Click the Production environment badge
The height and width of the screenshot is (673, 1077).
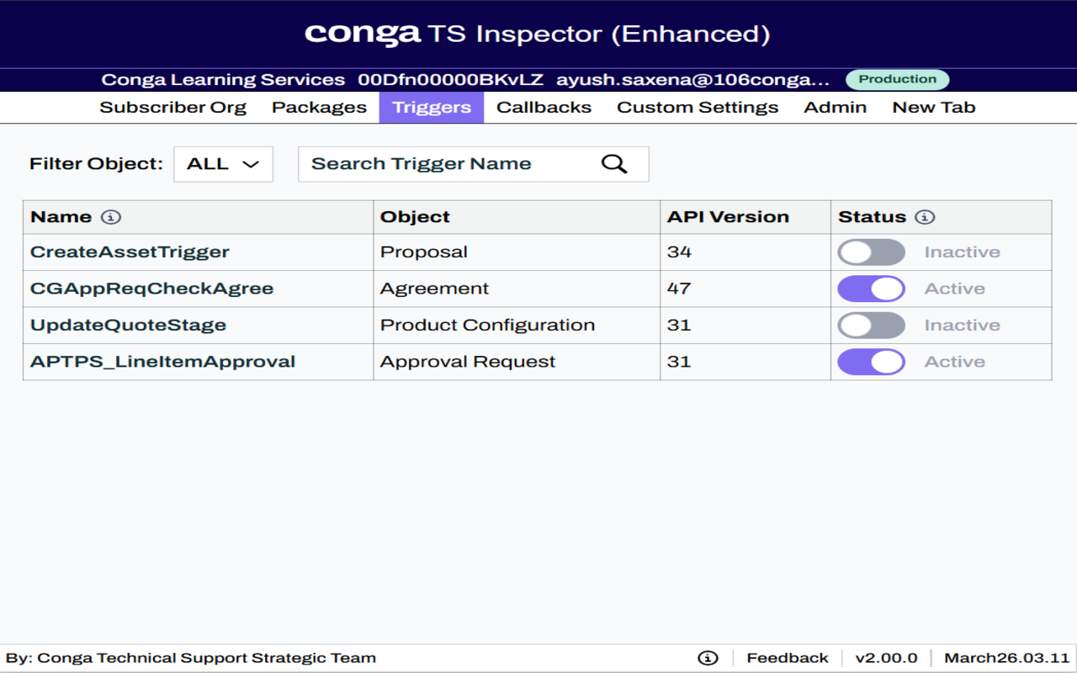click(x=898, y=80)
